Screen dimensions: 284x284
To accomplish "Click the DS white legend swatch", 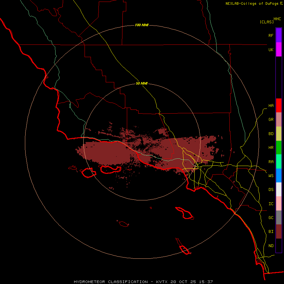I will [x=279, y=189].
